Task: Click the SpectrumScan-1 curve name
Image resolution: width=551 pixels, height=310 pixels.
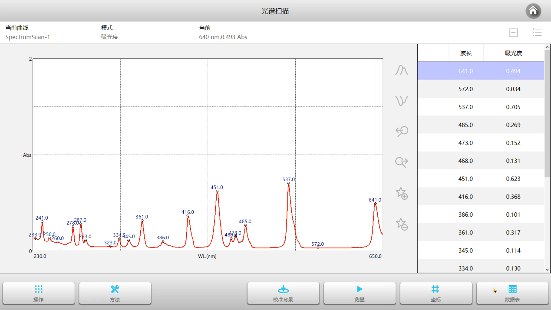Action: 28,37
